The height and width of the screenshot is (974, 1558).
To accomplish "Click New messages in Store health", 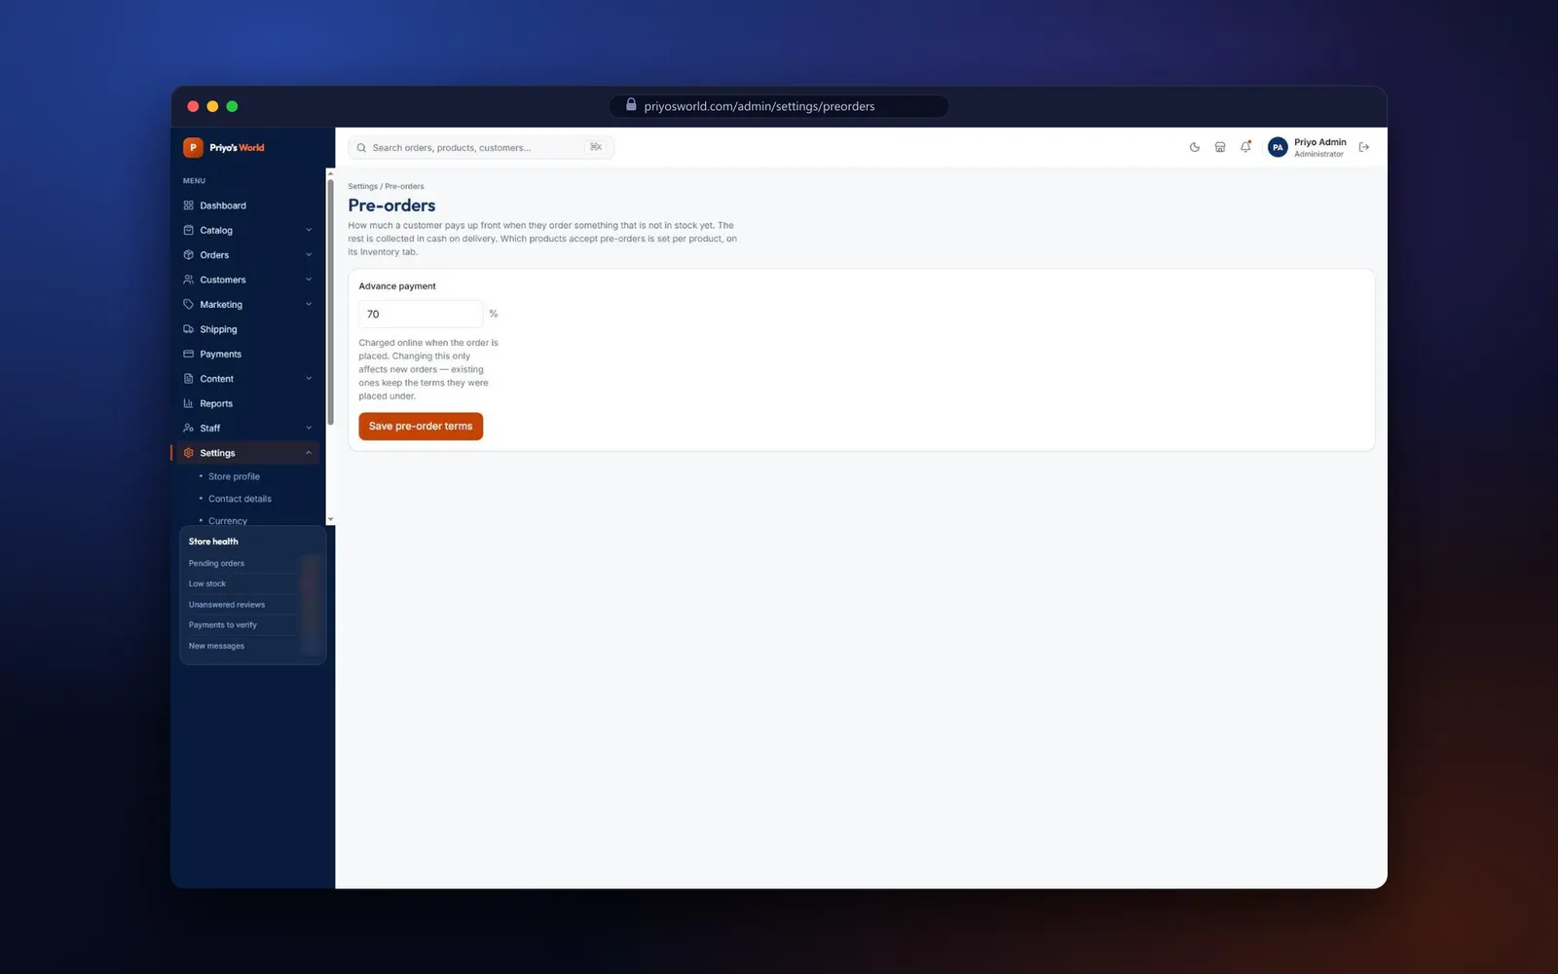I will (x=216, y=646).
